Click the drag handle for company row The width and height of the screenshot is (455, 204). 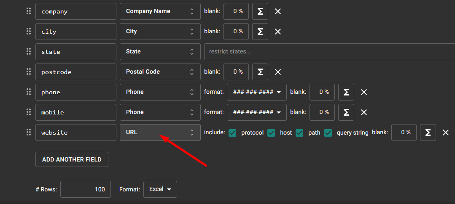pos(28,11)
